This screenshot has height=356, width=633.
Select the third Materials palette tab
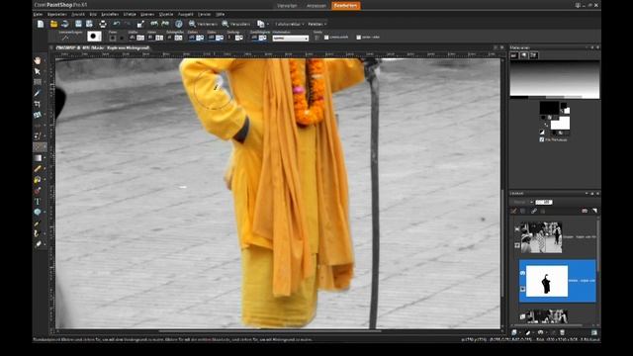[533, 55]
